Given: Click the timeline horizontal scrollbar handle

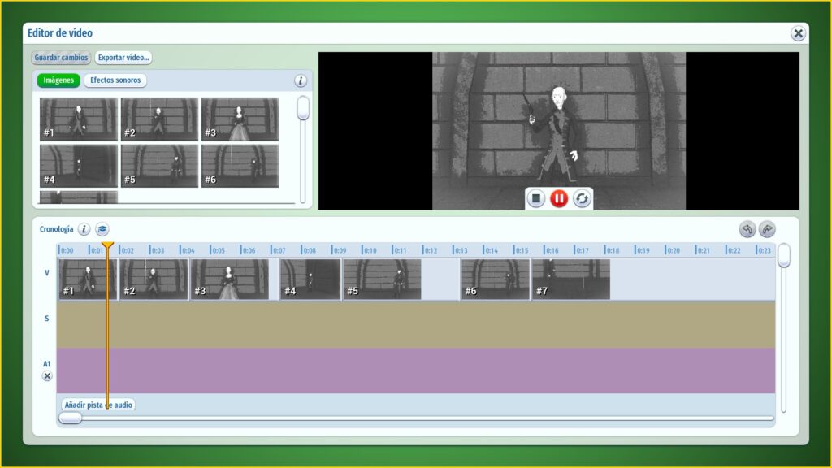Looking at the screenshot, I should pyautogui.click(x=70, y=418).
